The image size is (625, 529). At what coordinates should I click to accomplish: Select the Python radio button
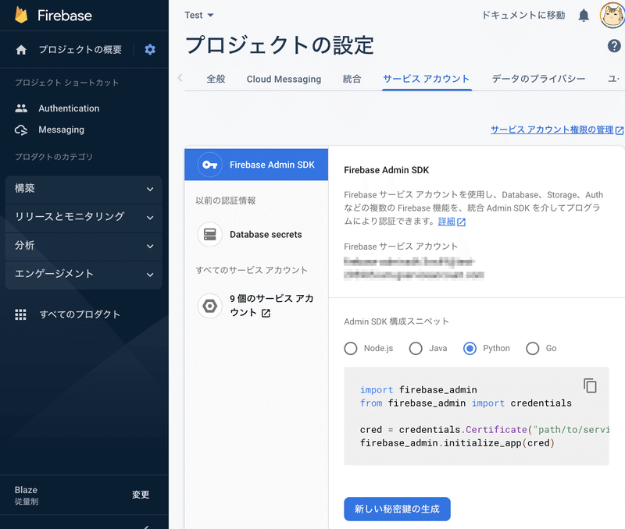[470, 348]
